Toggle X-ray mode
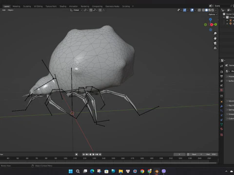This screenshot has width=234, height=175. click(199, 10)
